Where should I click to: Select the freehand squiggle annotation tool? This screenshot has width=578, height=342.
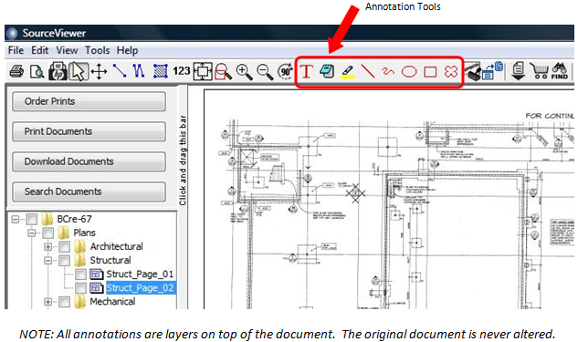pyautogui.click(x=388, y=71)
